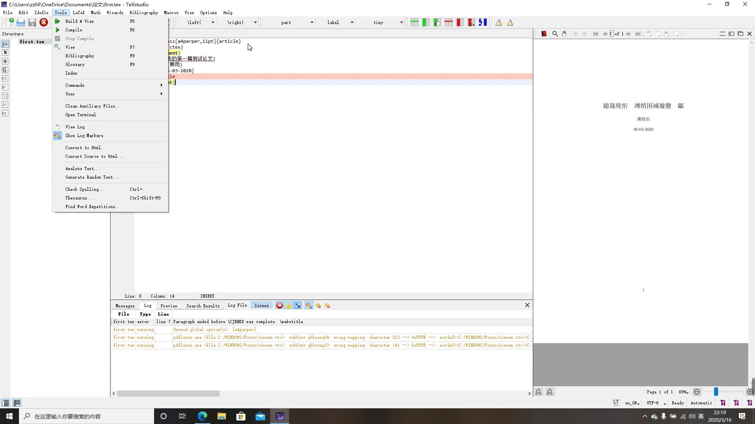Open Microsoft Edge from the taskbar
The width and height of the screenshot is (755, 424).
pyautogui.click(x=202, y=417)
